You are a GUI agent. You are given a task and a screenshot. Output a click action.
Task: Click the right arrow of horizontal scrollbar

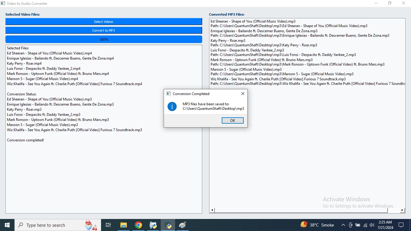403,210
